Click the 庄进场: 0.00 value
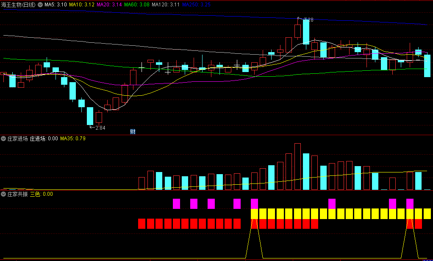 [44, 139]
